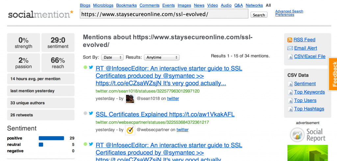Select the News search category

199,5
